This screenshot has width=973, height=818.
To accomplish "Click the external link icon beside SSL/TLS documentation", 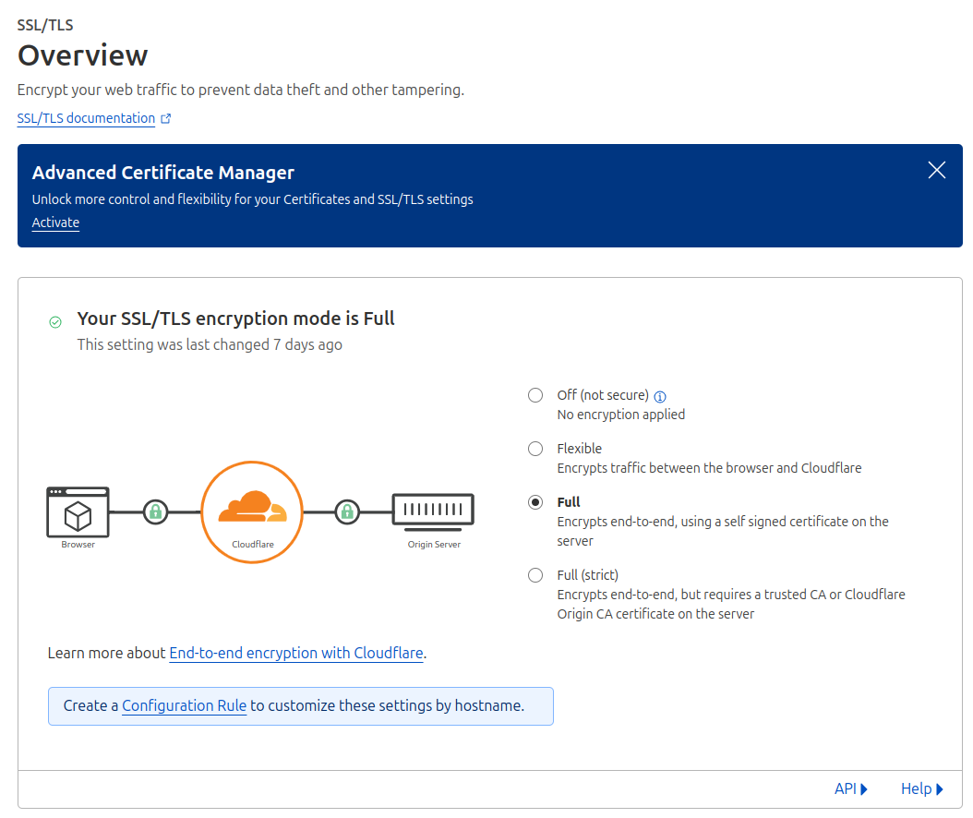I will (x=166, y=119).
